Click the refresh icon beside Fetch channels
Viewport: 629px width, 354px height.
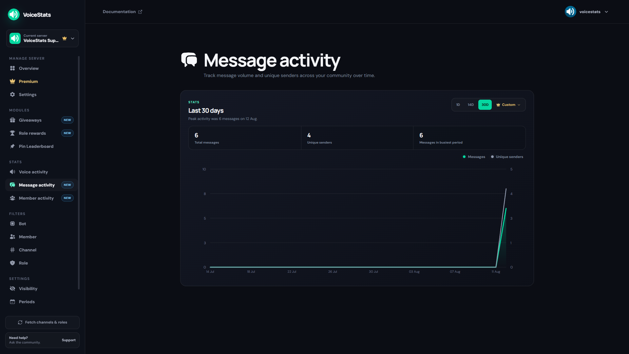[x=20, y=322]
